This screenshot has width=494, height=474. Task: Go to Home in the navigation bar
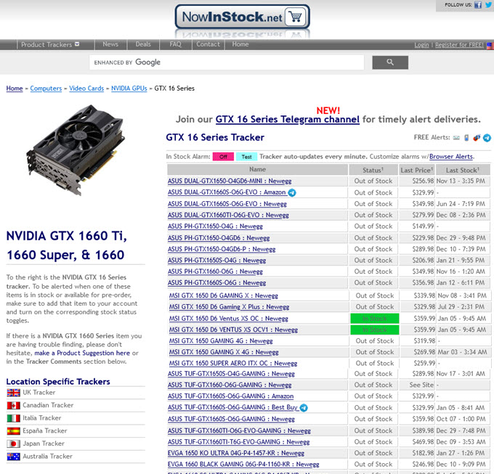[x=240, y=44]
